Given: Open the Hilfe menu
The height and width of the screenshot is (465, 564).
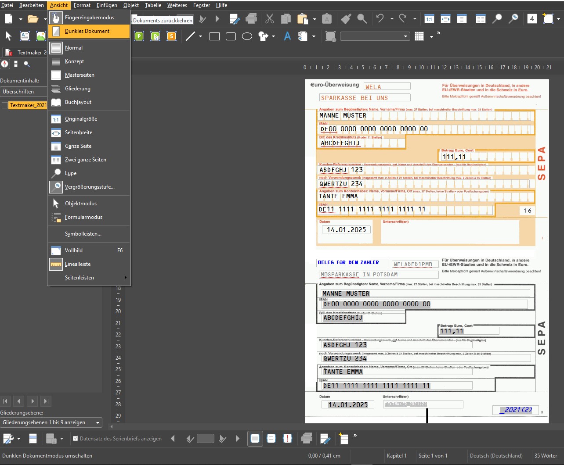Looking at the screenshot, I should [222, 5].
